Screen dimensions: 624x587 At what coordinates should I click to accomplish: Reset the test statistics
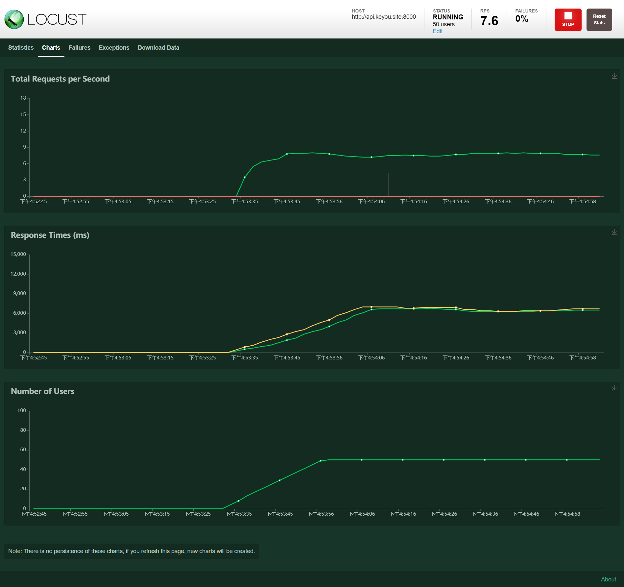[x=599, y=20]
